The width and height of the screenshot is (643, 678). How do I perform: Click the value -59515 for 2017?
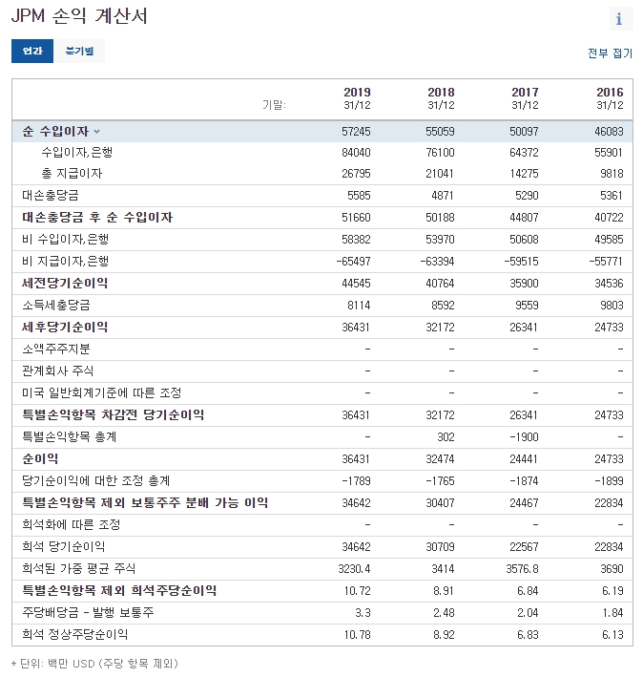522,262
